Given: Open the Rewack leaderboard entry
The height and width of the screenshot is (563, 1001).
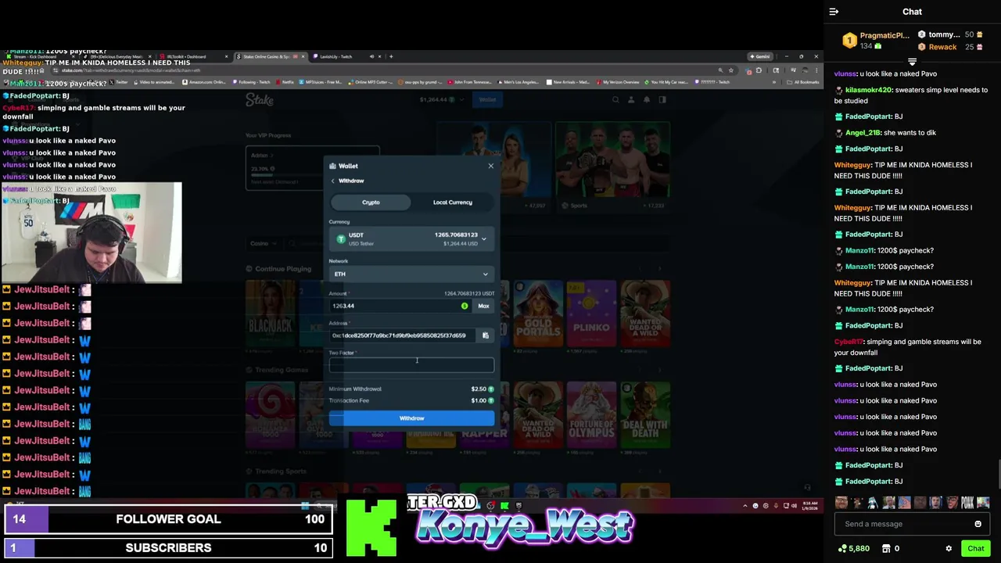Looking at the screenshot, I should [x=950, y=47].
